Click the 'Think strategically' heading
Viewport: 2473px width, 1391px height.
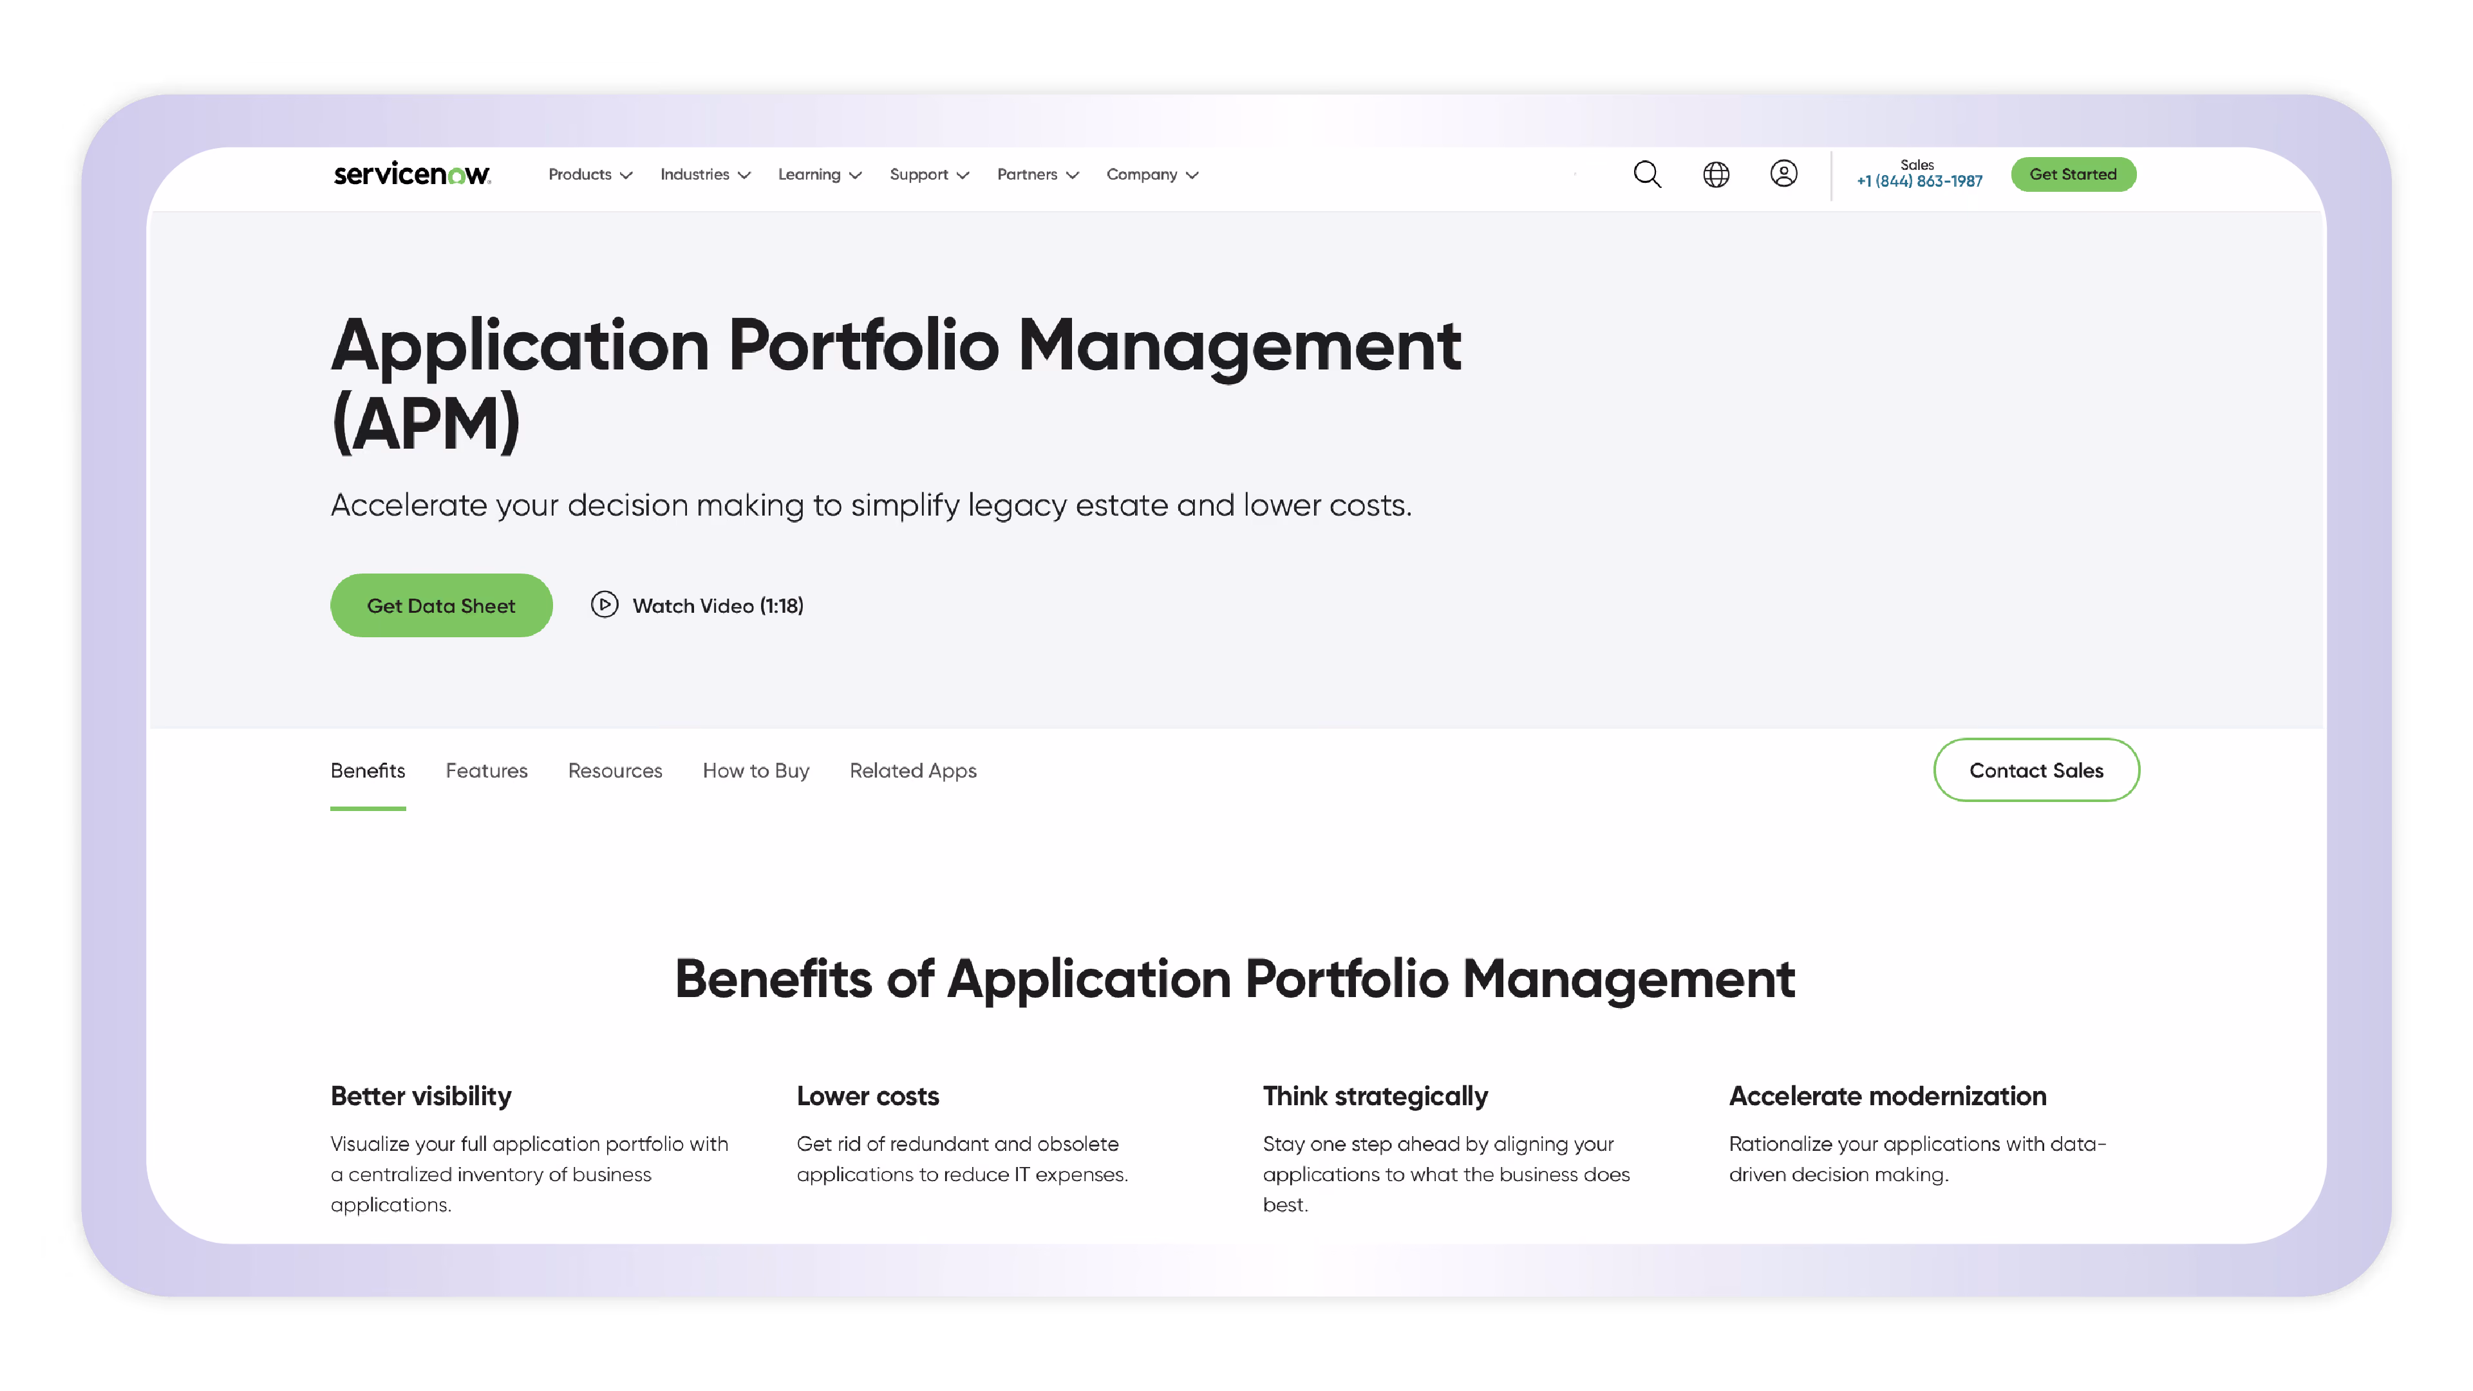(x=1375, y=1096)
